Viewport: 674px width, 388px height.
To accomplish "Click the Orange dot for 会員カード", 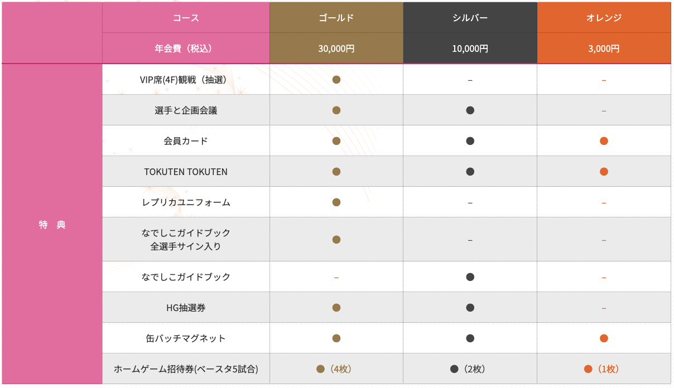I will [x=604, y=141].
